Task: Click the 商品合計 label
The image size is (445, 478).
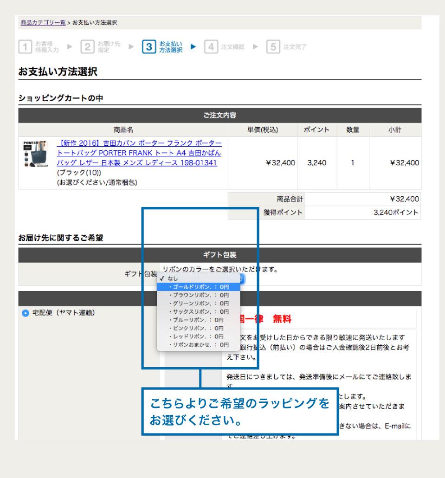Action: coord(290,199)
